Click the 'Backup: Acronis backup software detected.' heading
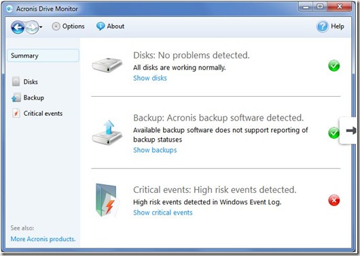The width and height of the screenshot is (360, 256). (x=218, y=118)
